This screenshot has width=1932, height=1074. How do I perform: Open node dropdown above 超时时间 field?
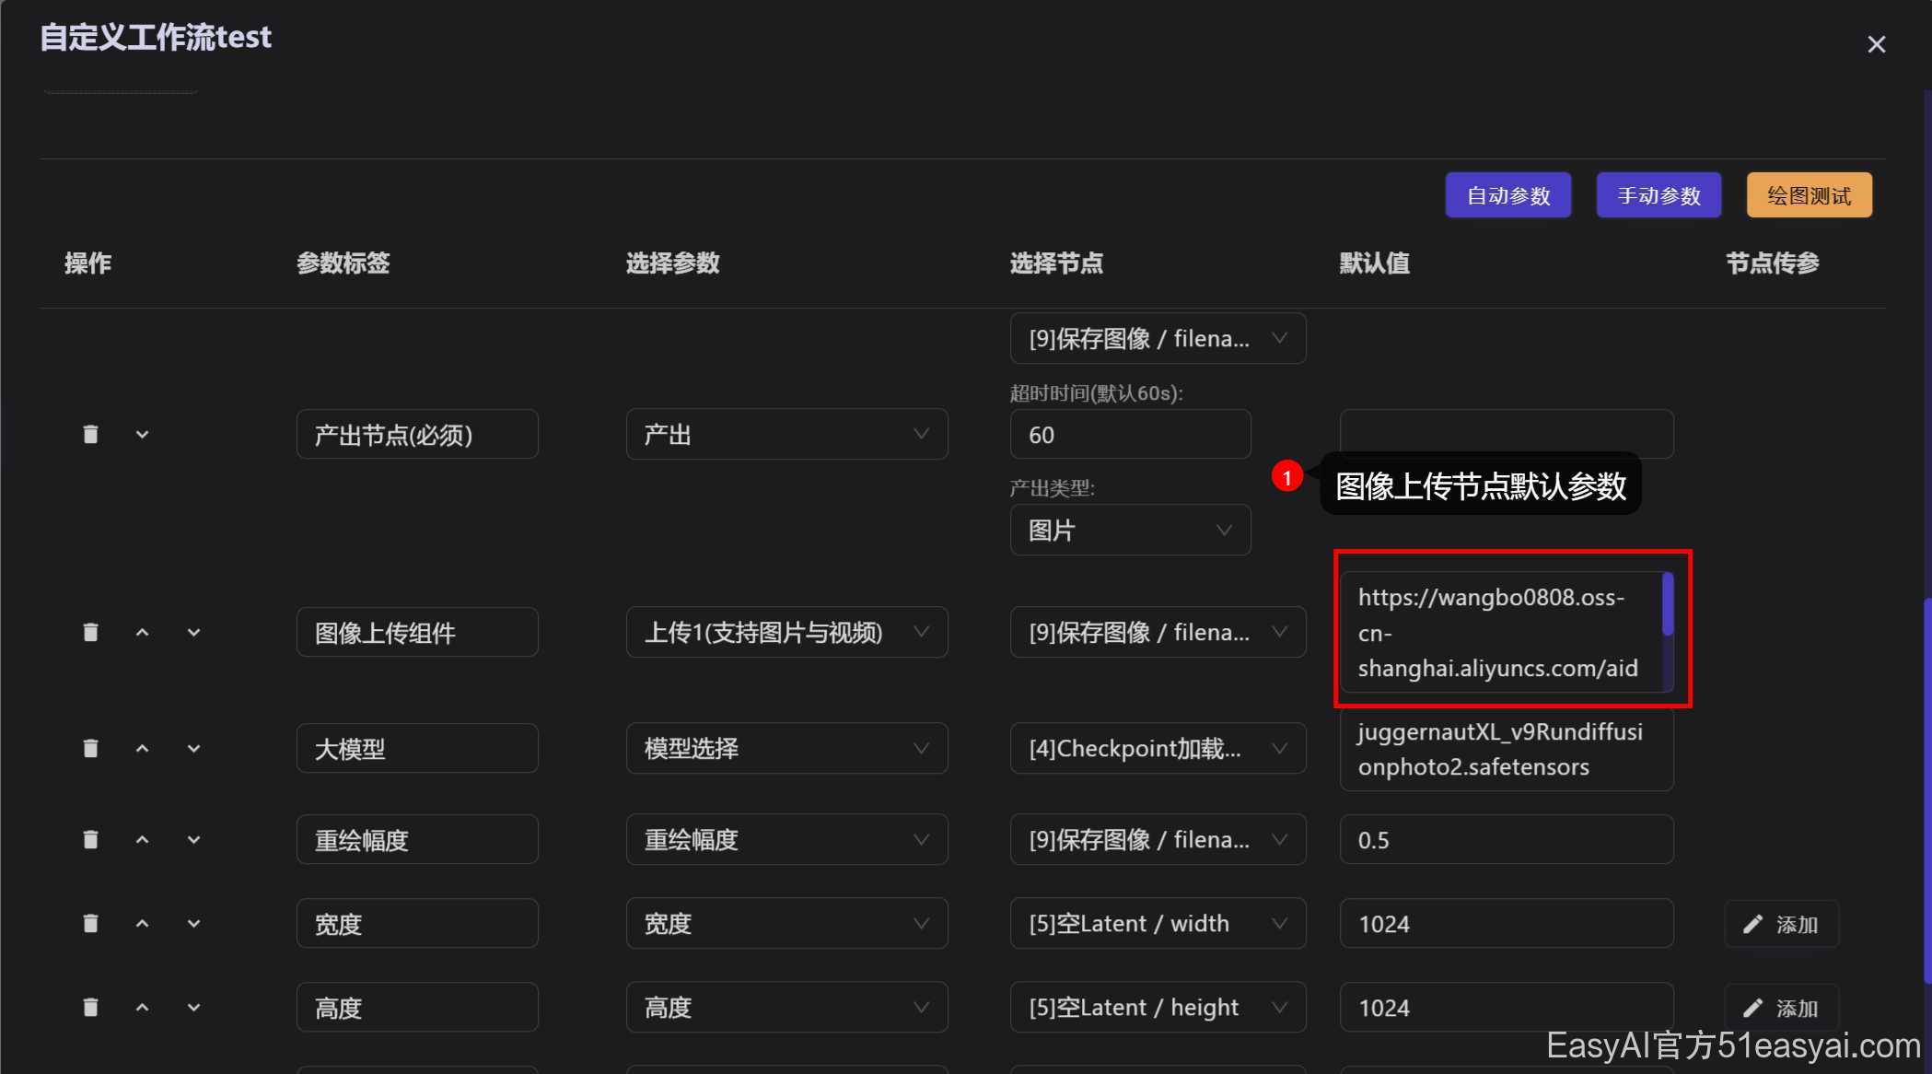point(1158,338)
